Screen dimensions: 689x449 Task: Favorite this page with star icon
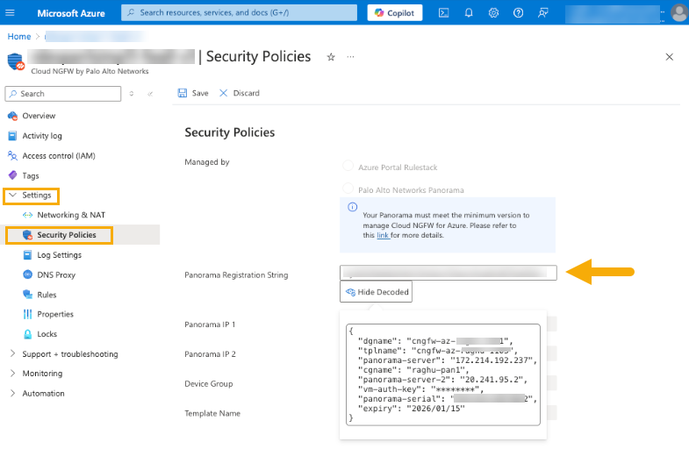331,57
